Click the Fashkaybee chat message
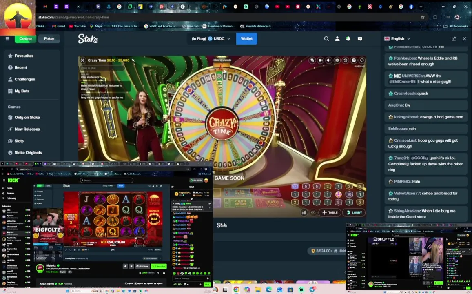The height and width of the screenshot is (294, 472). [x=425, y=61]
